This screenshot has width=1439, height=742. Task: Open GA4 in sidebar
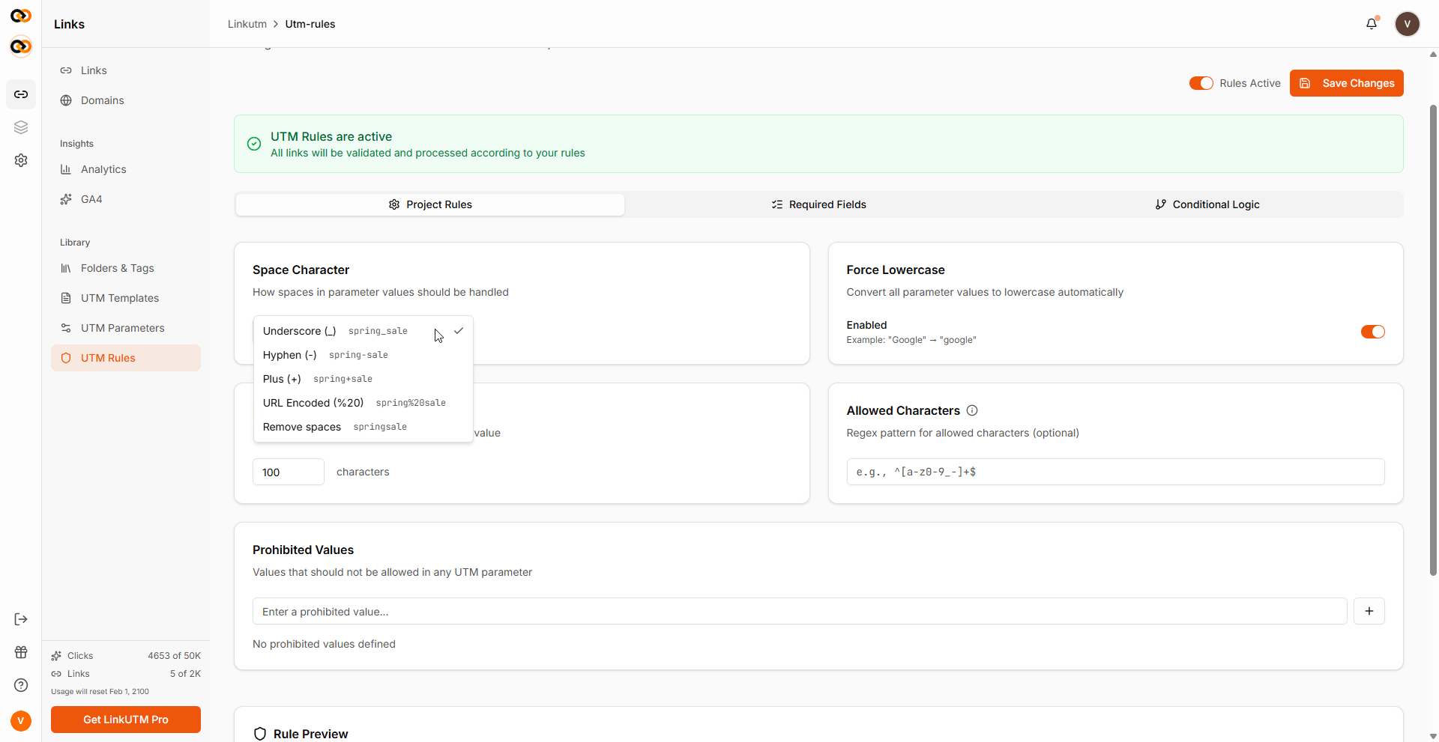pos(126,199)
